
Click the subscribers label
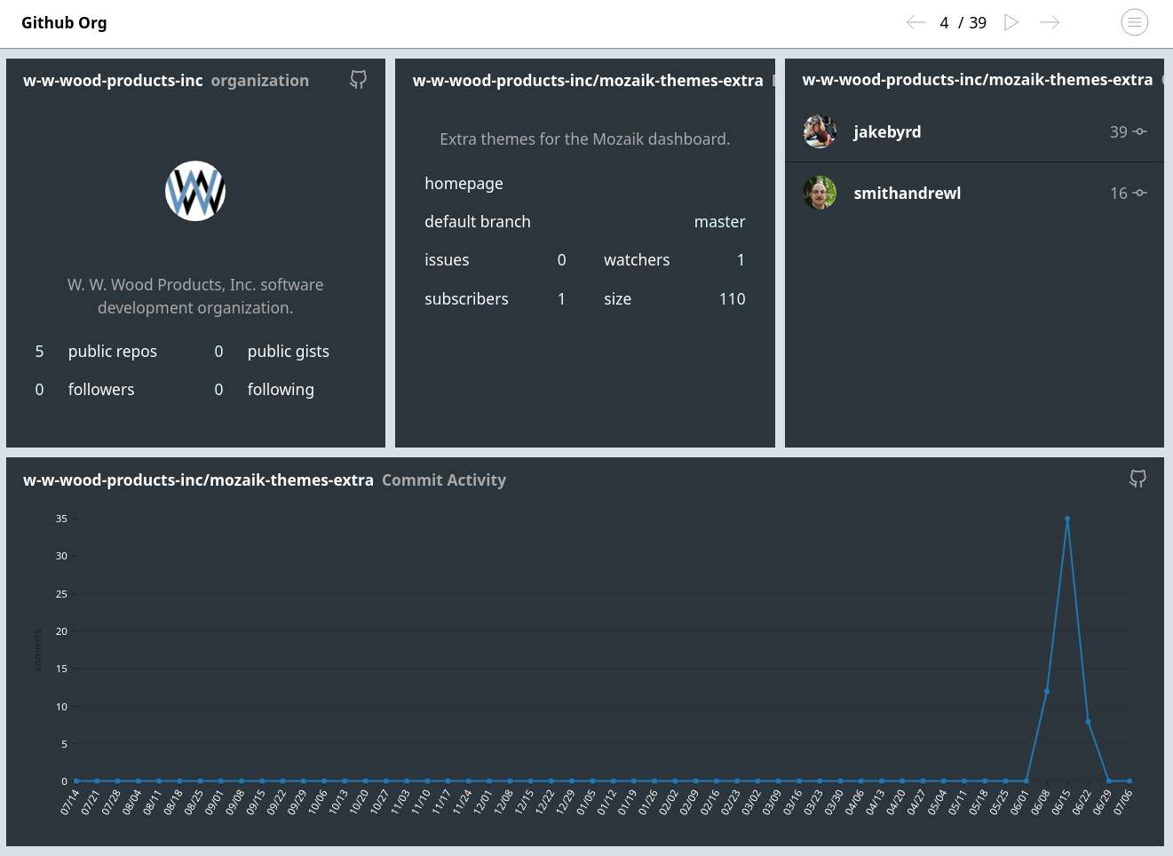466,298
